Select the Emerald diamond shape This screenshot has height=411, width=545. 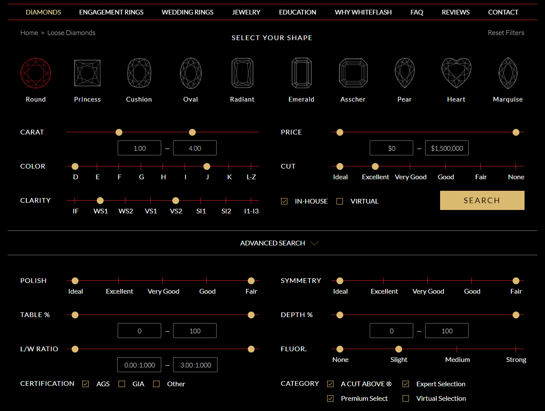(x=301, y=73)
